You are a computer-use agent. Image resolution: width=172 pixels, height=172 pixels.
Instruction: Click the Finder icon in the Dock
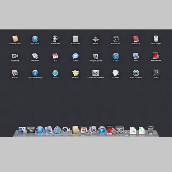point(22,130)
